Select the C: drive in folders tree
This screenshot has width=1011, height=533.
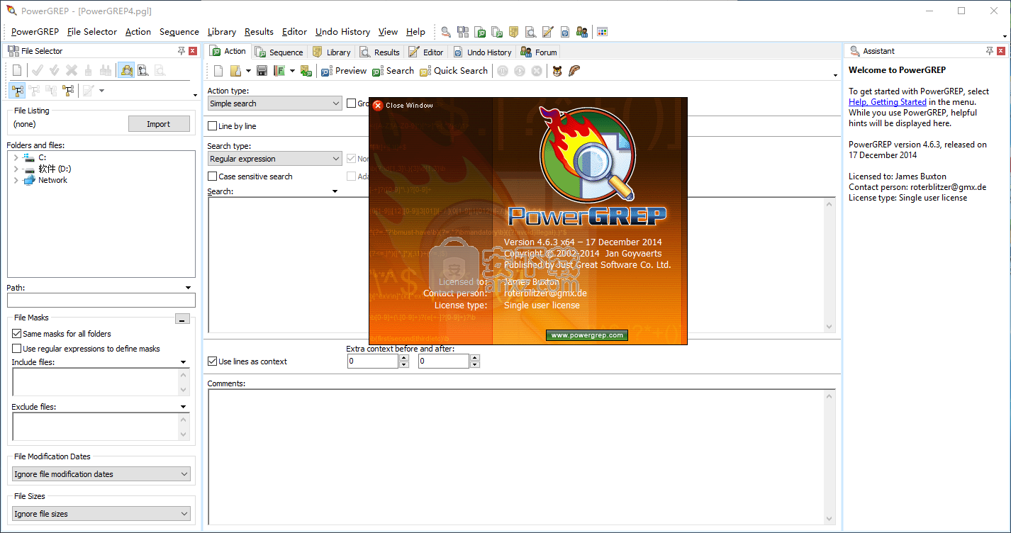42,157
